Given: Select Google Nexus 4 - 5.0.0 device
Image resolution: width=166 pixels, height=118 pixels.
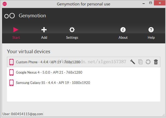Looking at the screenshot, I should (49, 72).
